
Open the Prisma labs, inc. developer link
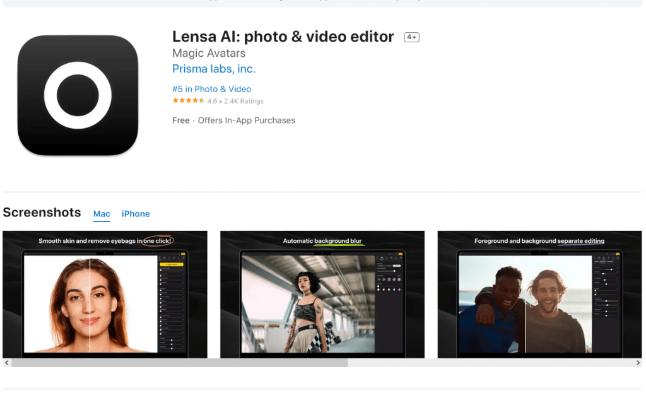coord(213,69)
